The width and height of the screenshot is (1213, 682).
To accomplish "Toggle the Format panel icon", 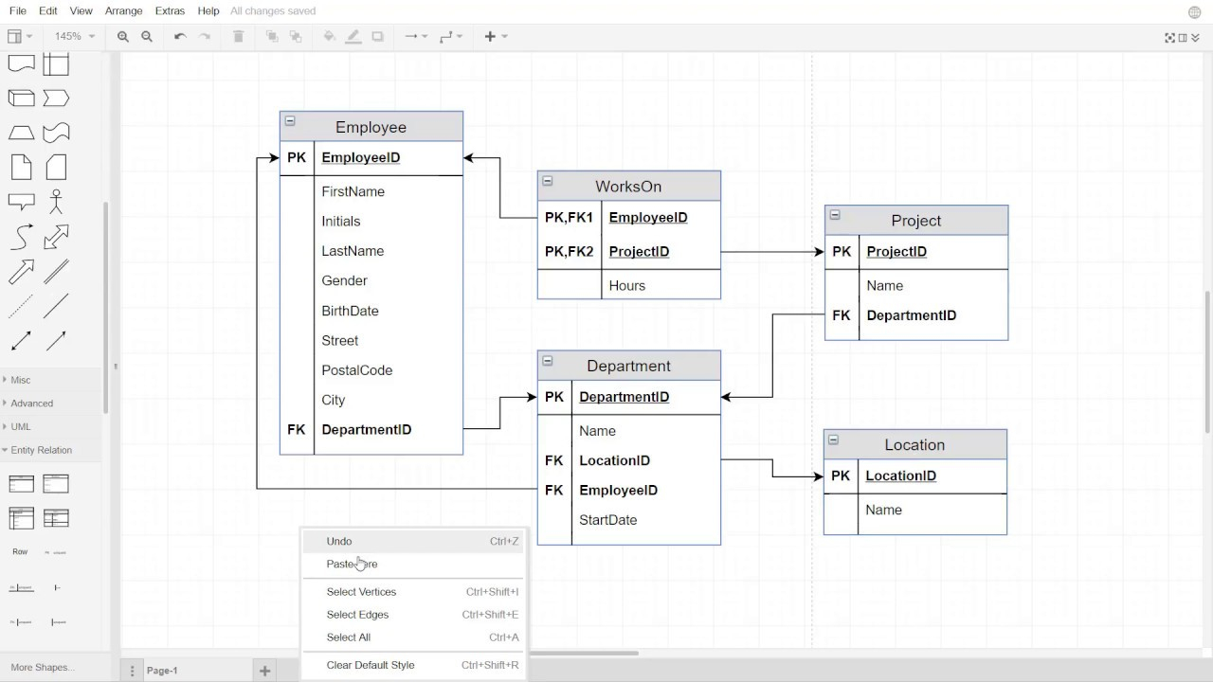I will pyautogui.click(x=1183, y=38).
